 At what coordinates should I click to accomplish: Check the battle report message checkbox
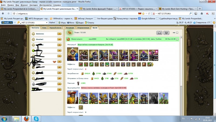[x=177, y=39]
